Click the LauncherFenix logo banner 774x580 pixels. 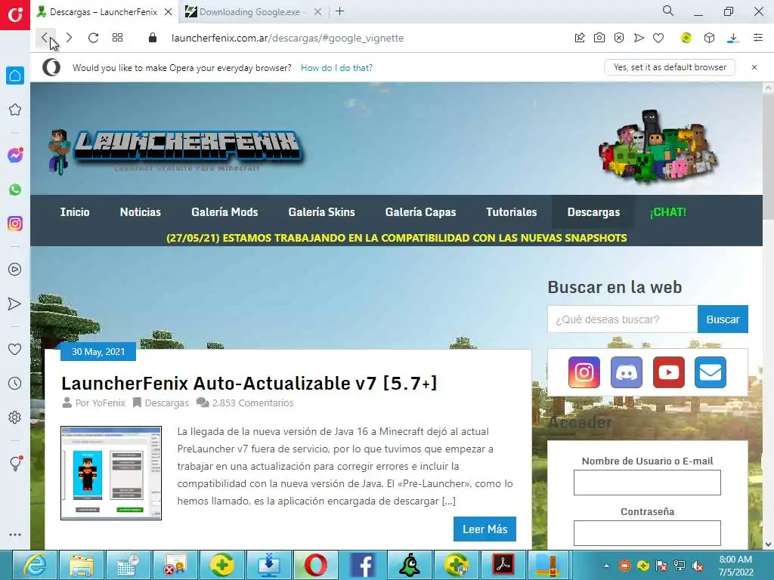coord(176,150)
